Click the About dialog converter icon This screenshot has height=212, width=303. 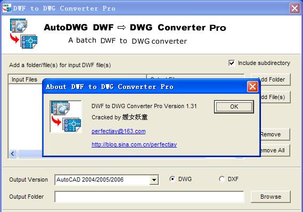pos(66,117)
